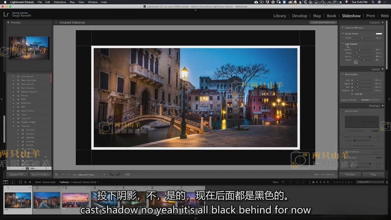Click the filmstrip go forward arrow

click(x=30, y=182)
